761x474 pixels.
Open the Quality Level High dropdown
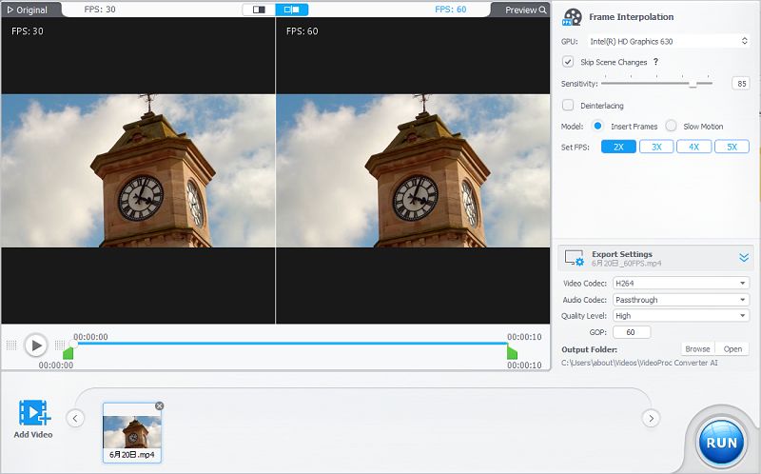681,316
